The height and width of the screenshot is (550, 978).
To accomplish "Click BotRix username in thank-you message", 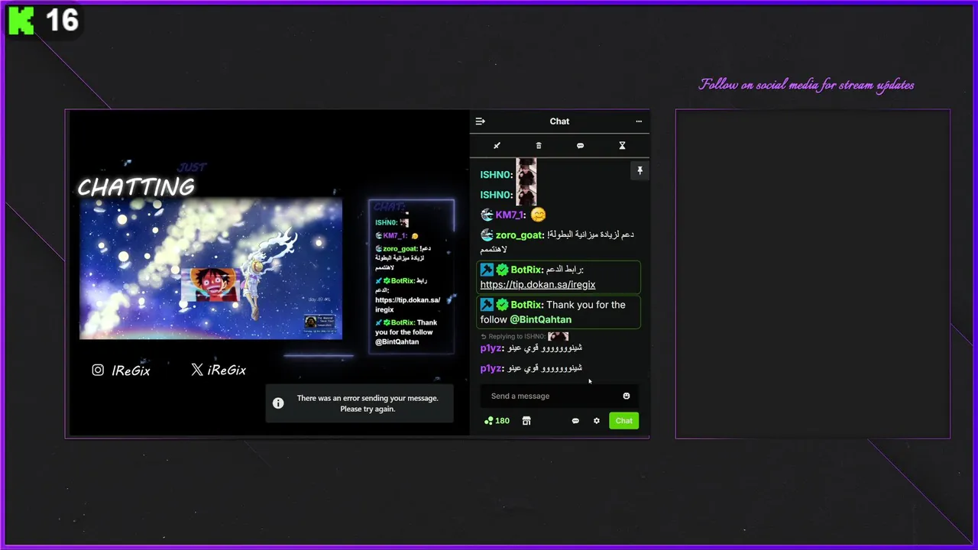I will tap(527, 305).
